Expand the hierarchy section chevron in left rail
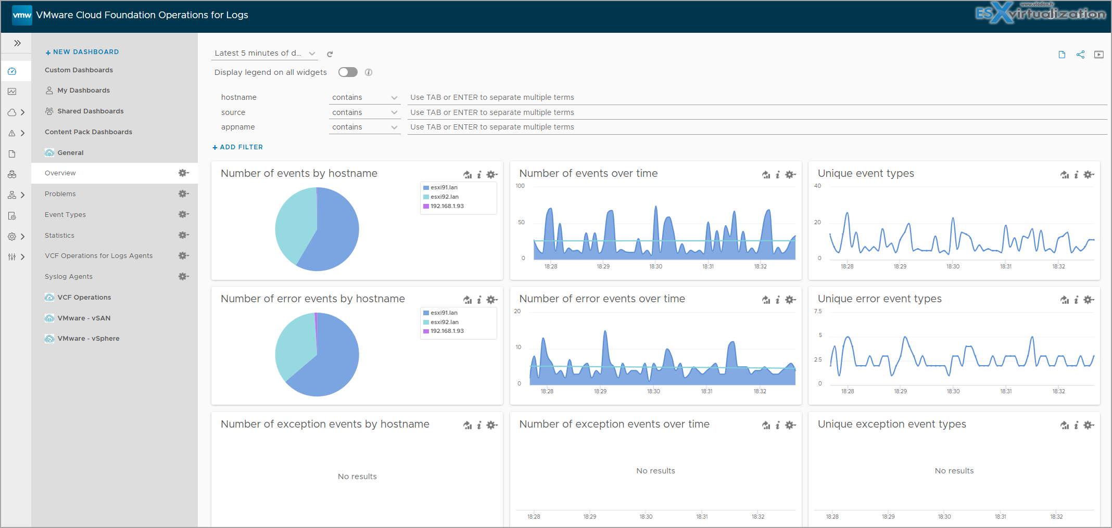Image resolution: width=1112 pixels, height=528 pixels. point(22,195)
